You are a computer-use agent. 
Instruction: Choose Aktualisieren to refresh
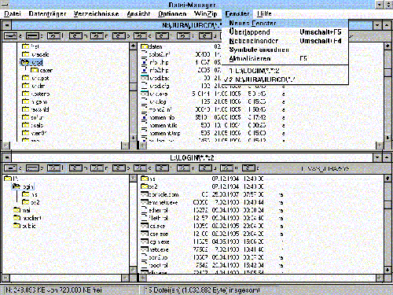click(x=285, y=58)
